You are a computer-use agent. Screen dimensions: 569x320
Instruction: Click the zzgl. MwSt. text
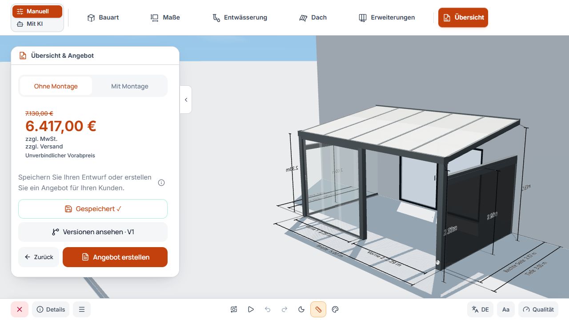coord(41,139)
